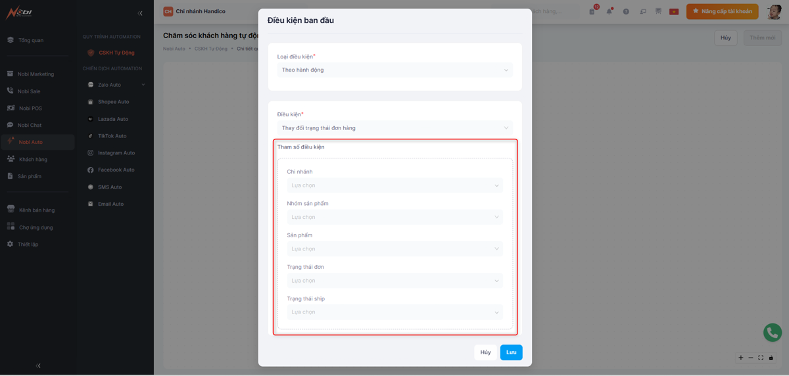
Task: Open the Loại điều kiện dropdown
Action: pos(394,70)
